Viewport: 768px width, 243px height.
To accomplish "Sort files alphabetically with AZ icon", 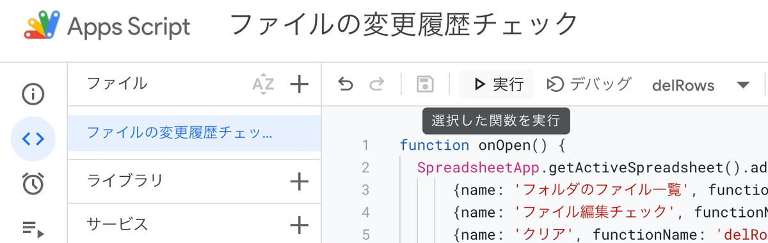I will 263,84.
